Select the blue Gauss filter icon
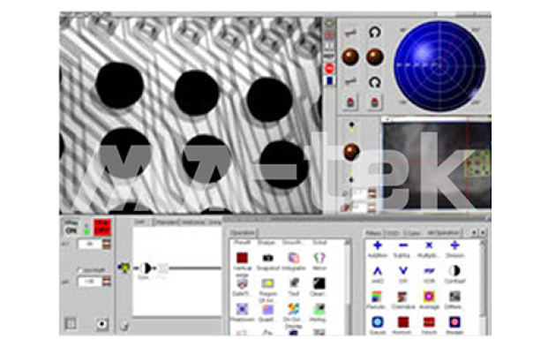The width and height of the screenshot is (548, 347). pos(378,321)
